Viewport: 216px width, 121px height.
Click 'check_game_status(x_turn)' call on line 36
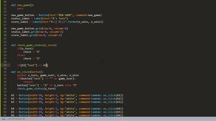[x=36, y=89]
